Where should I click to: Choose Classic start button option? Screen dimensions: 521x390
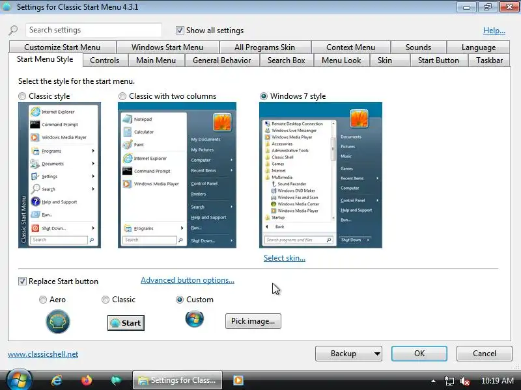click(x=106, y=300)
